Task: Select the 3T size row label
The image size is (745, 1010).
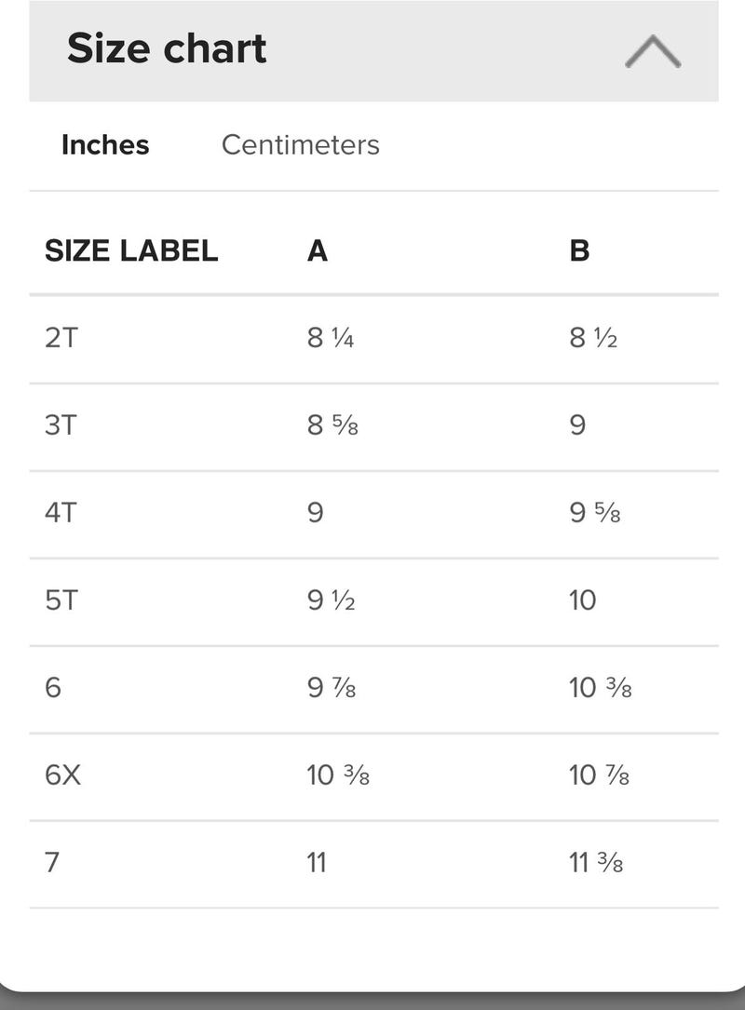Action: coord(61,425)
